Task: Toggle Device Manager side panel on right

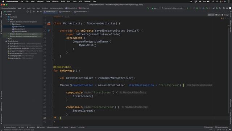Action: (x=231, y=26)
